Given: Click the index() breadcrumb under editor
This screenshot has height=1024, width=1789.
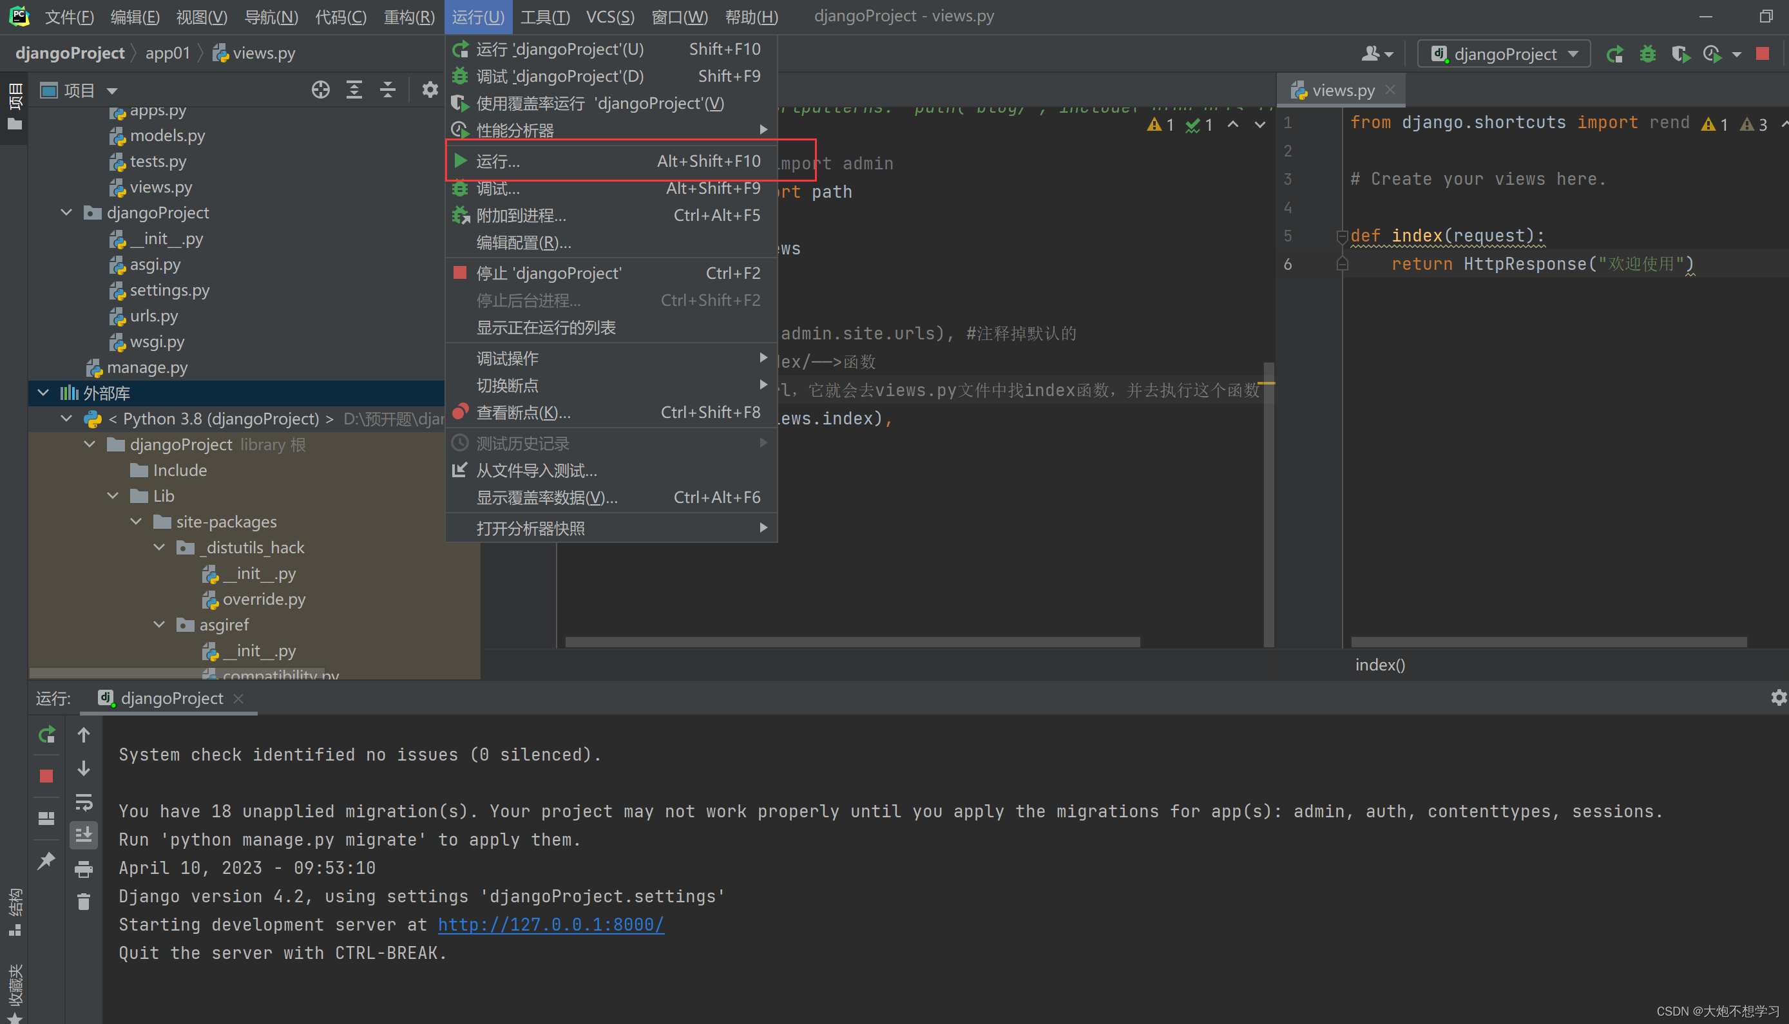Looking at the screenshot, I should (x=1379, y=665).
